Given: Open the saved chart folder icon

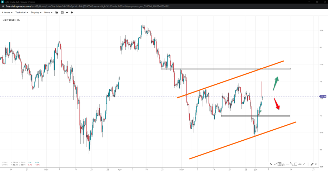Looking at the screenshot, I should click(x=57, y=12).
